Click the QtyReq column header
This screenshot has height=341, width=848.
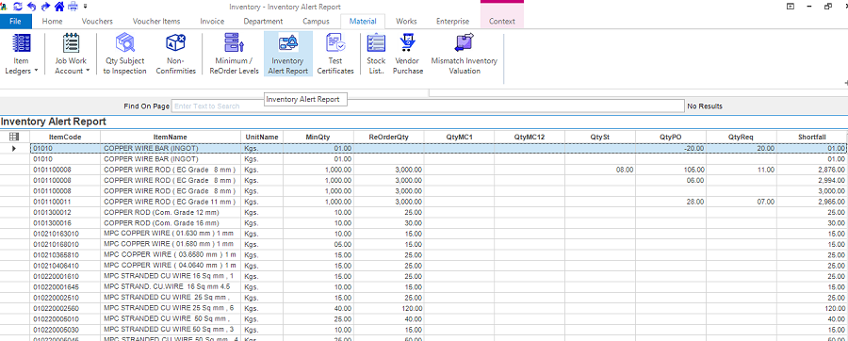pos(742,138)
